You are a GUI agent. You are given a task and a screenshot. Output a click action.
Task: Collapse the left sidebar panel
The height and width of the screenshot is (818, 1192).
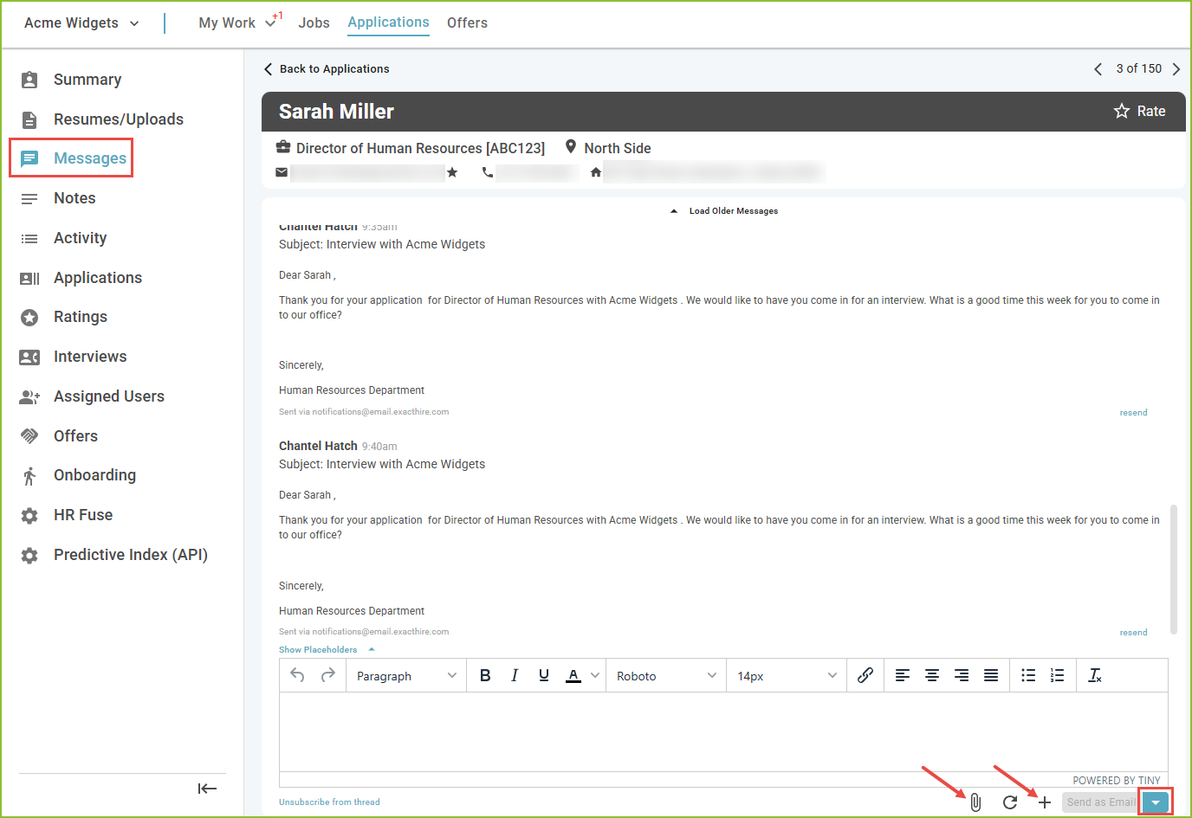click(207, 789)
